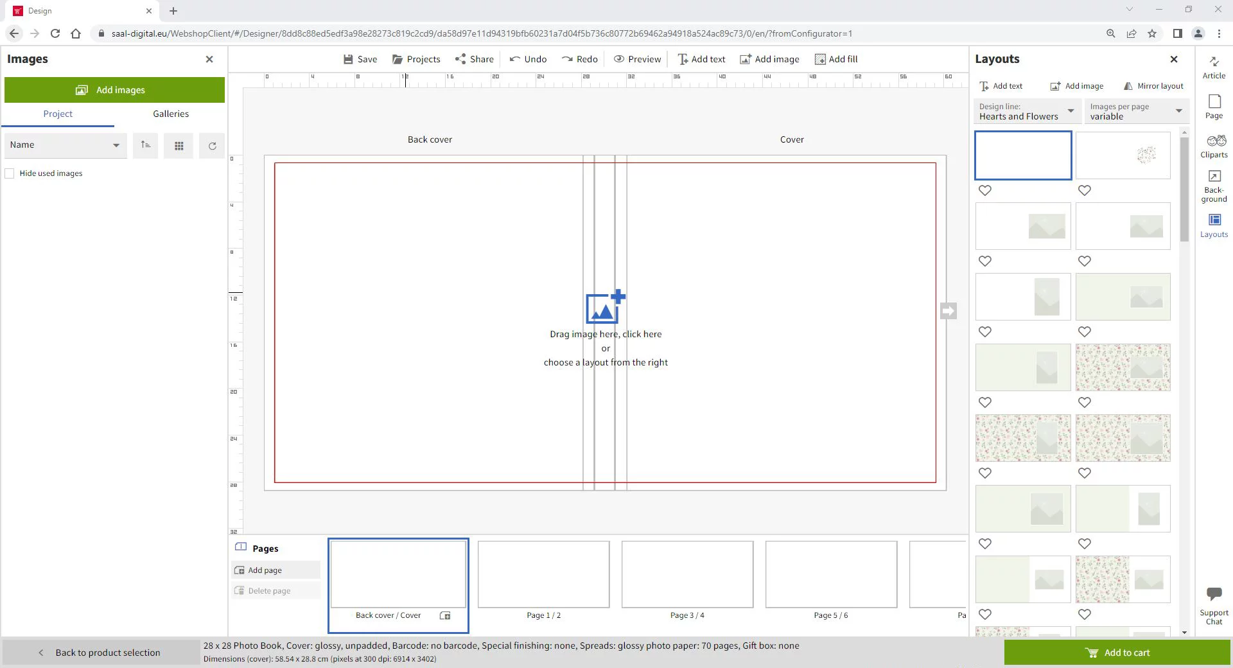Open the Name sort dropdown
Viewport: 1233px width, 668px height.
tap(64, 145)
